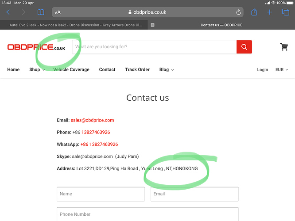Add a new tab with the plus icon
The width and height of the screenshot is (295, 221).
[x=270, y=12]
